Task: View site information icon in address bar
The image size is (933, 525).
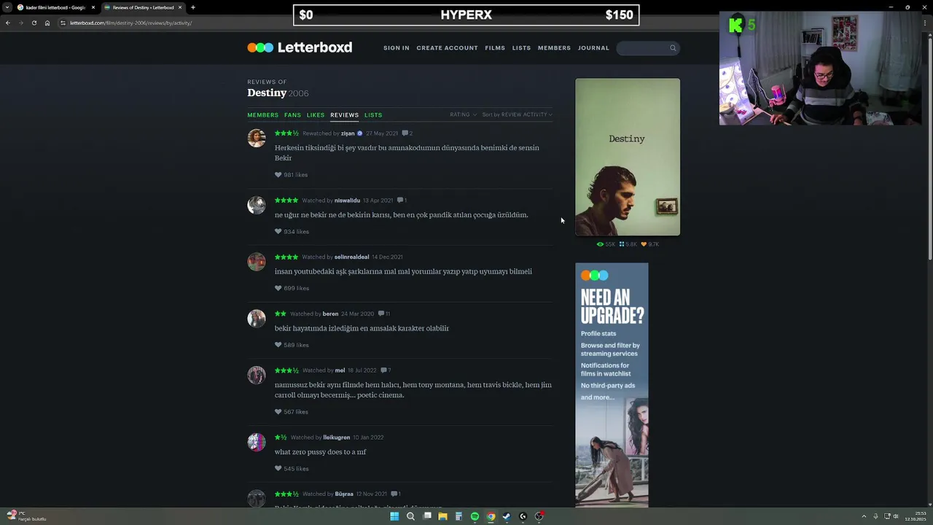Action: pos(63,23)
